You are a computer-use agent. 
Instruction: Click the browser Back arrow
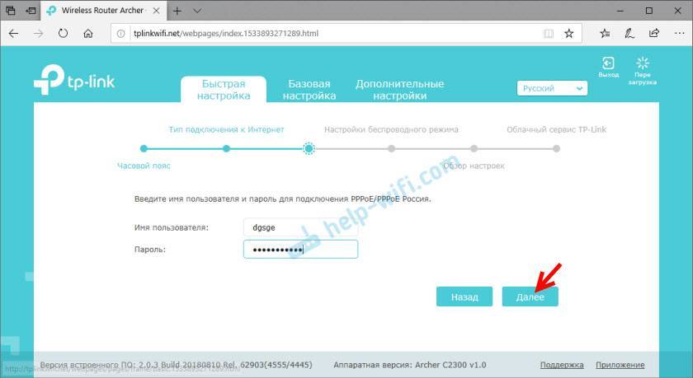(14, 34)
